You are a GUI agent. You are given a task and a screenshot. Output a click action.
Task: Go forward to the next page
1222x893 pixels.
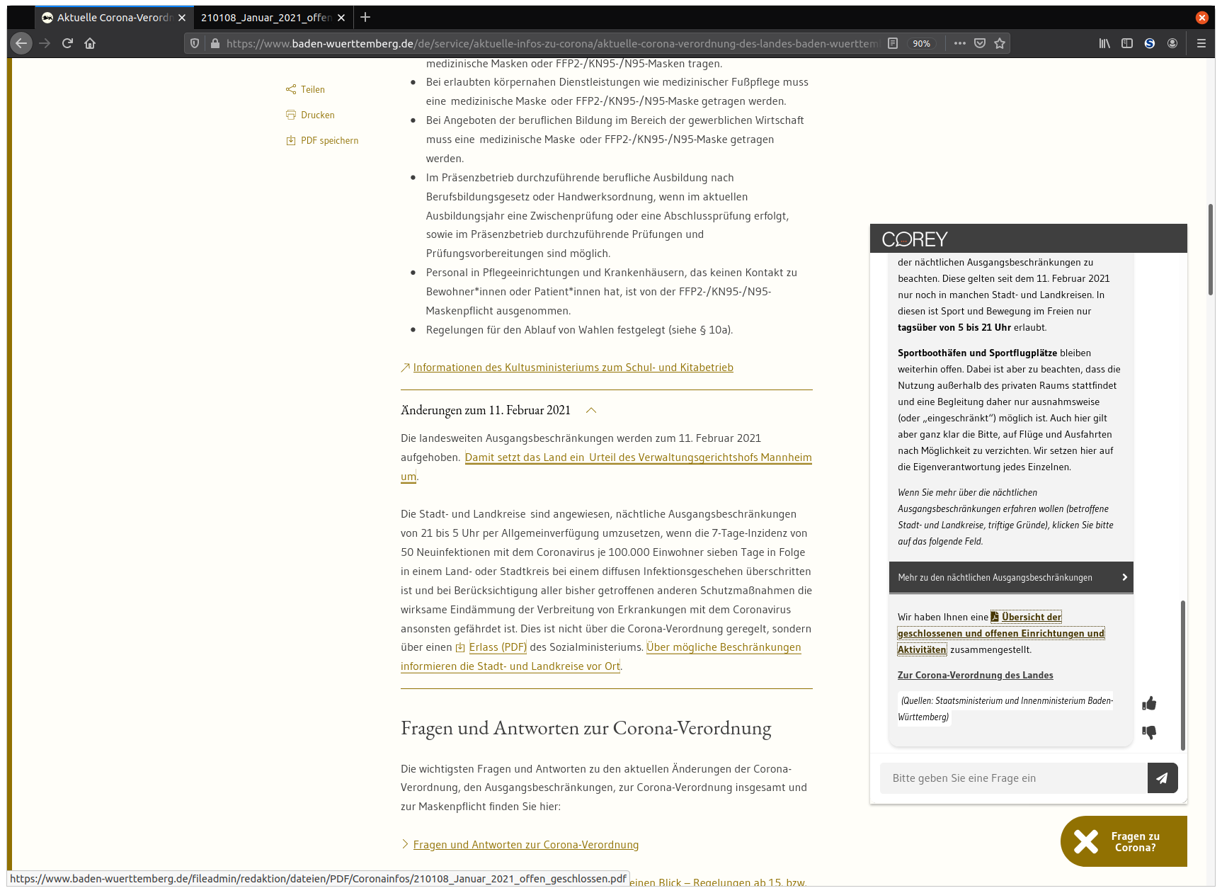coord(45,43)
